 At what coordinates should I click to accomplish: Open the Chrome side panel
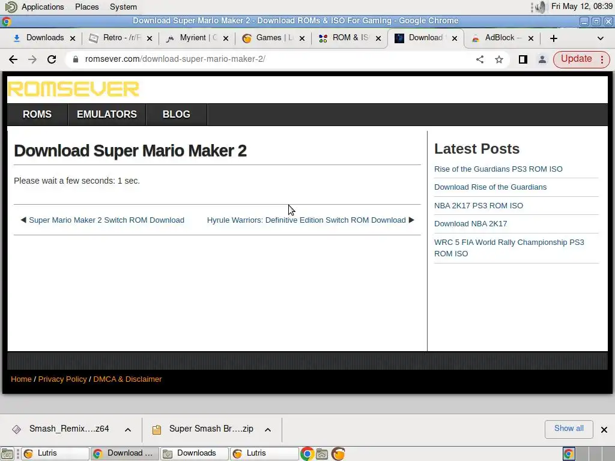pyautogui.click(x=523, y=59)
